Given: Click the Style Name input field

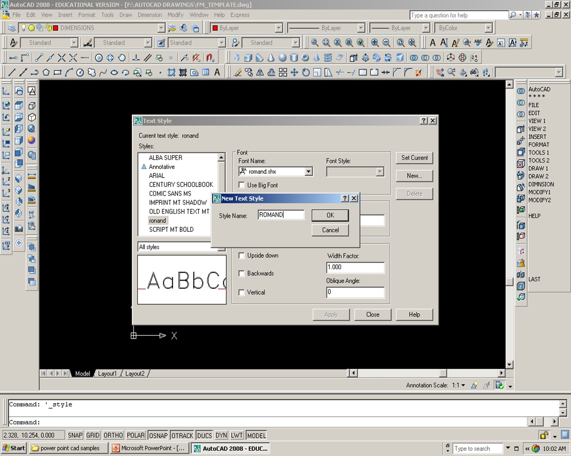Looking at the screenshot, I should pyautogui.click(x=281, y=215).
